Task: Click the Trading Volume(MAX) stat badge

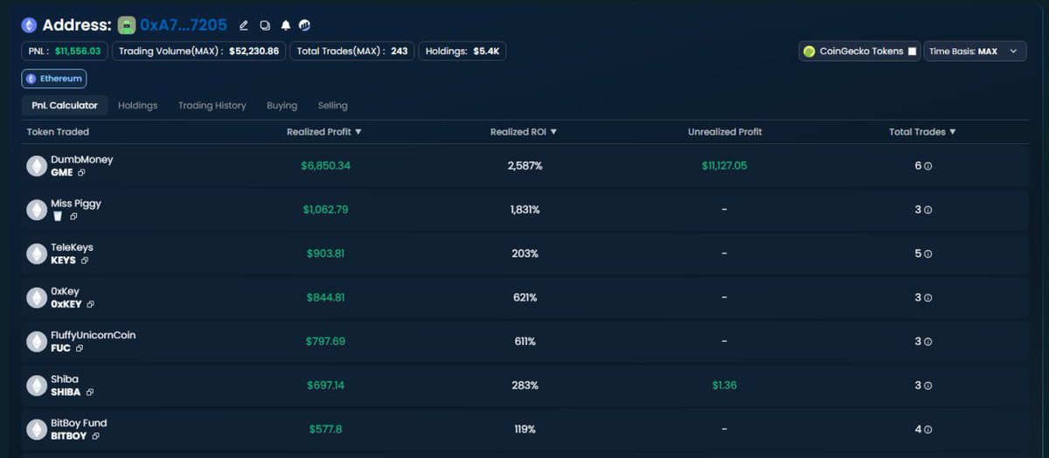Action: click(x=198, y=52)
